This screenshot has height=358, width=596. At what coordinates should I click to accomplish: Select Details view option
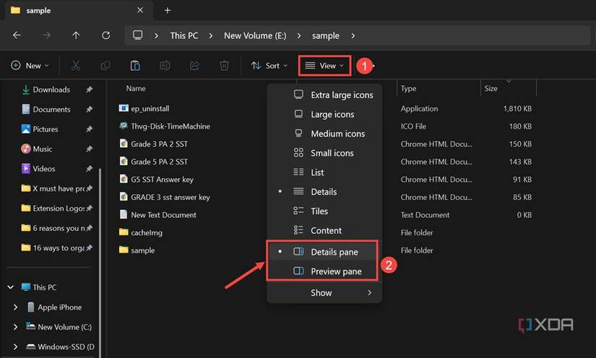(324, 192)
